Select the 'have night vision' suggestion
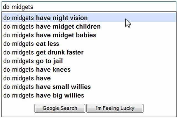177x118 pixels. pyautogui.click(x=45, y=18)
